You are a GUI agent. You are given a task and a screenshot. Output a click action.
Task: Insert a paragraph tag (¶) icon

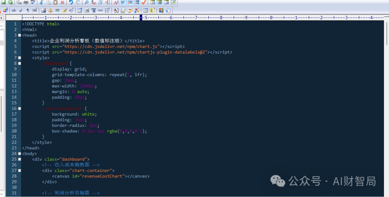tap(27, 10)
